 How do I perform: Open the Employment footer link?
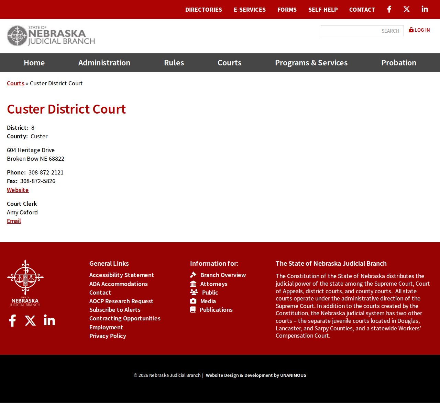(x=106, y=327)
